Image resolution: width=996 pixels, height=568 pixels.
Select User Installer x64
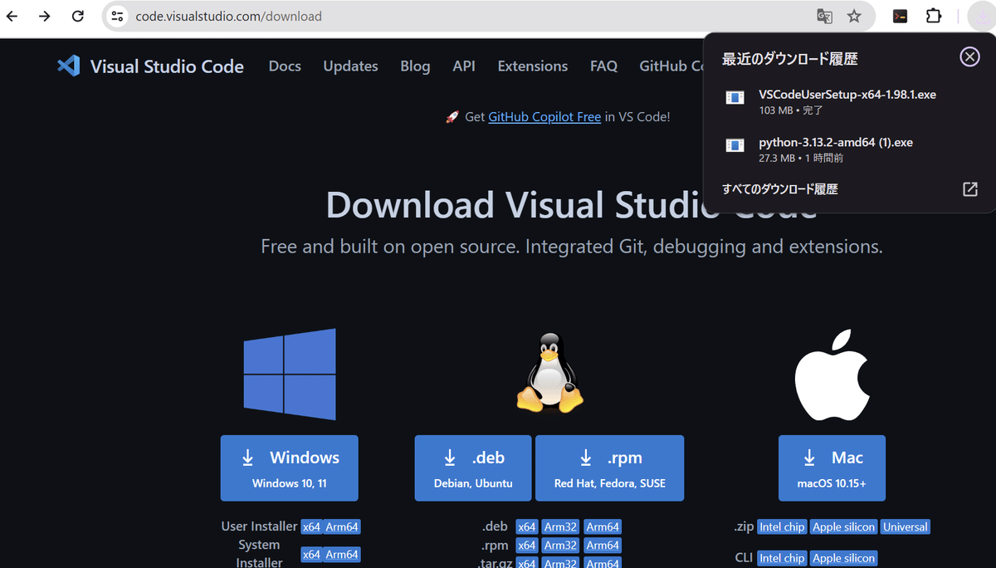[311, 526]
